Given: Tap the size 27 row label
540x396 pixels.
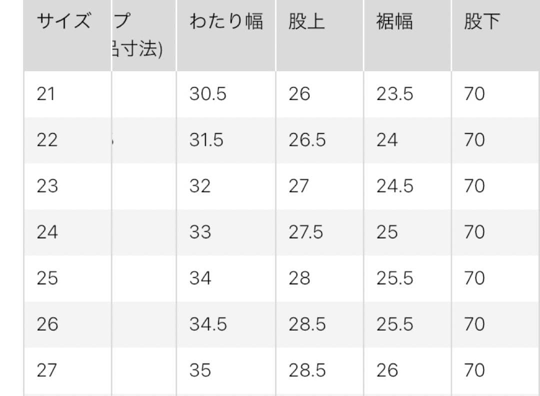Looking at the screenshot, I should pos(46,370).
